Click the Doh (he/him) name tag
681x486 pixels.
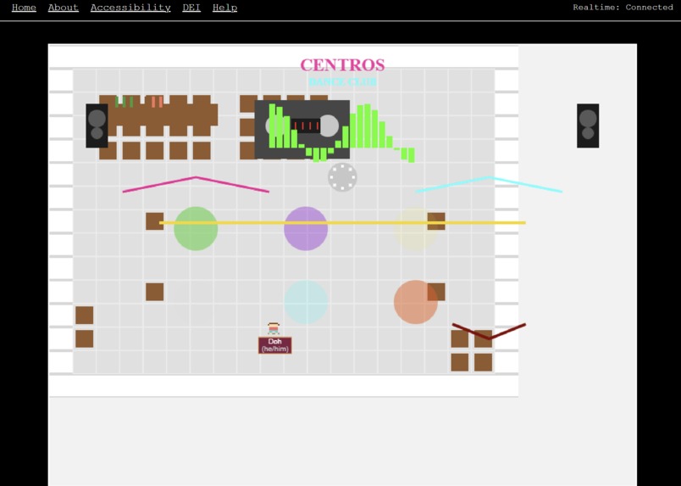pyautogui.click(x=275, y=345)
